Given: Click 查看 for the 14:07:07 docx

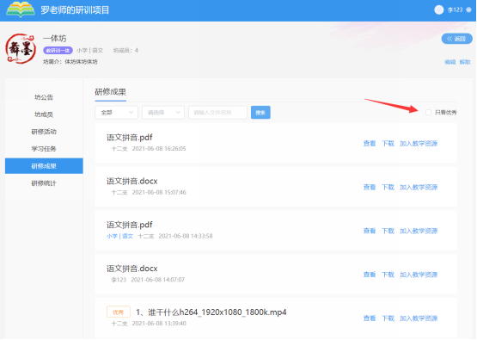Looking at the screenshot, I should 370,275.
